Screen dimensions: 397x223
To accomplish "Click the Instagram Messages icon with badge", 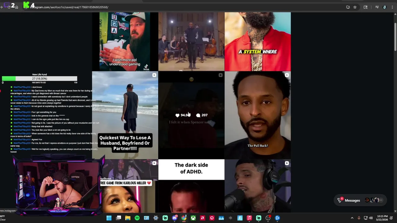I will (340, 200).
